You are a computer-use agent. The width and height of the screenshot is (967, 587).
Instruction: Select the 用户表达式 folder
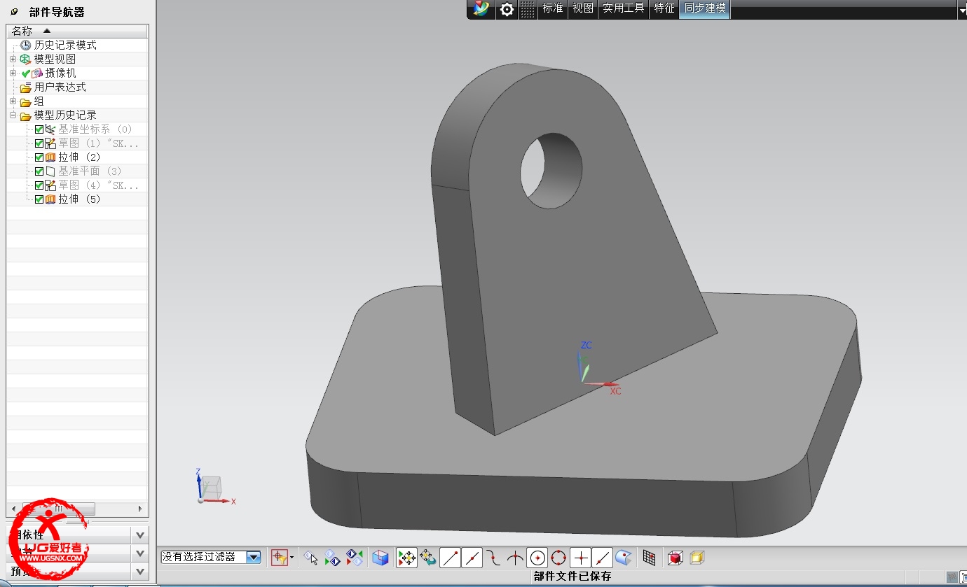[60, 87]
